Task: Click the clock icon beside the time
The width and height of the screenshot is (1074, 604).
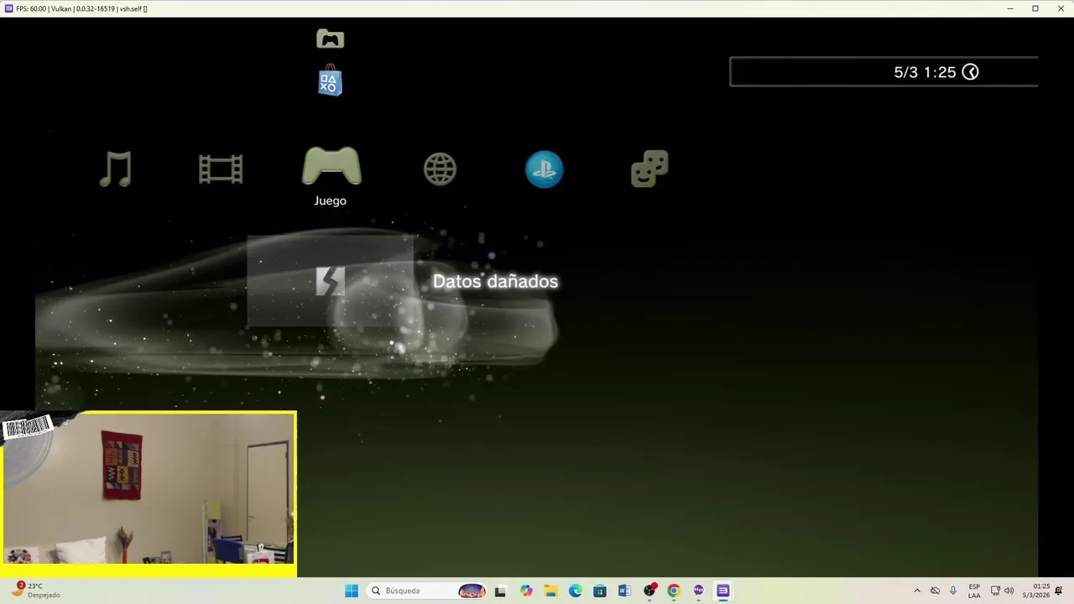Action: pos(970,72)
